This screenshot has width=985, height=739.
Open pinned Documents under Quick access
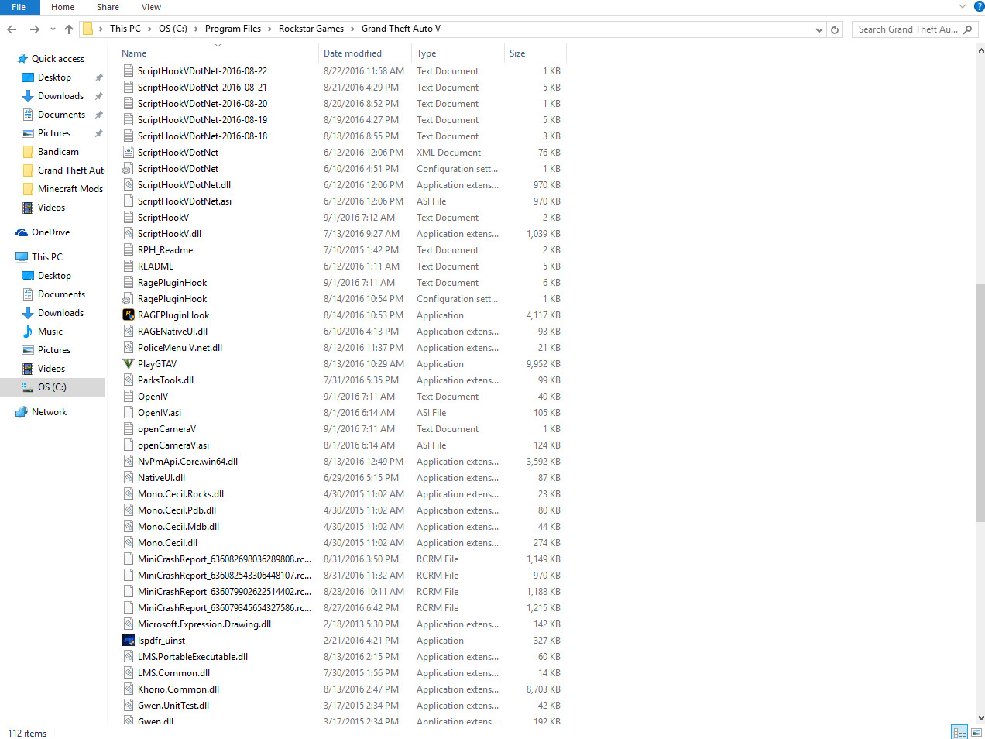point(61,115)
